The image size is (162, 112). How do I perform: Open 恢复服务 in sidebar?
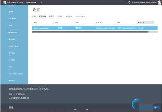coord(12,53)
